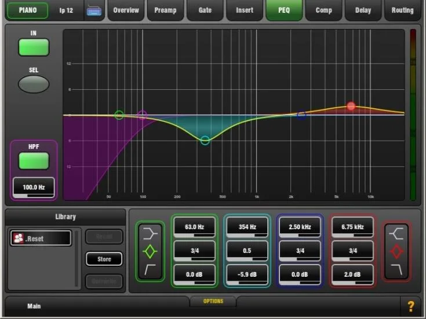Screen dimensions: 426x319
Task: Click the Library panel header
Action: pyautogui.click(x=65, y=217)
